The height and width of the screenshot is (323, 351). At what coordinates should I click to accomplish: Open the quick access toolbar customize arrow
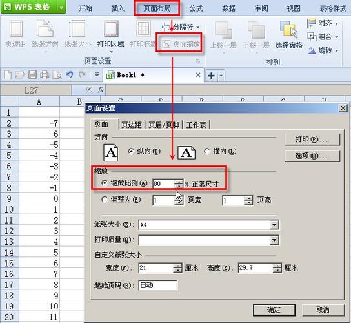[x=97, y=74]
